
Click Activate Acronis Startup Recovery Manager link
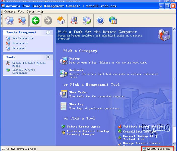pyautogui.click(x=88, y=132)
